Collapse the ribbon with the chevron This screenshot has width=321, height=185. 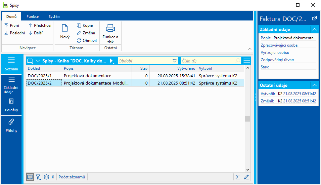[250, 49]
